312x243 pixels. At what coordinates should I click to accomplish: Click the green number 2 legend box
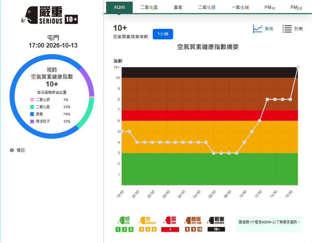pyautogui.click(x=124, y=229)
